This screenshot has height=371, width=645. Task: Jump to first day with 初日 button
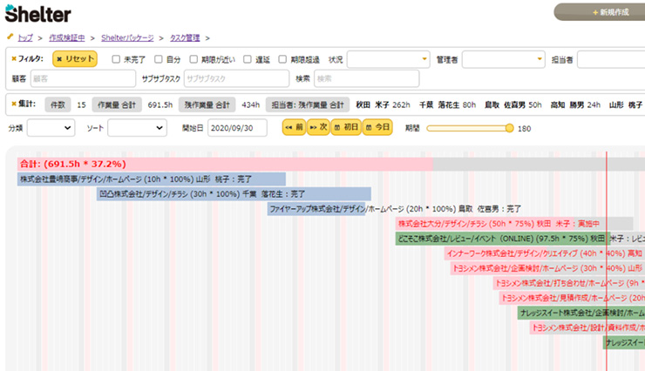coord(346,127)
